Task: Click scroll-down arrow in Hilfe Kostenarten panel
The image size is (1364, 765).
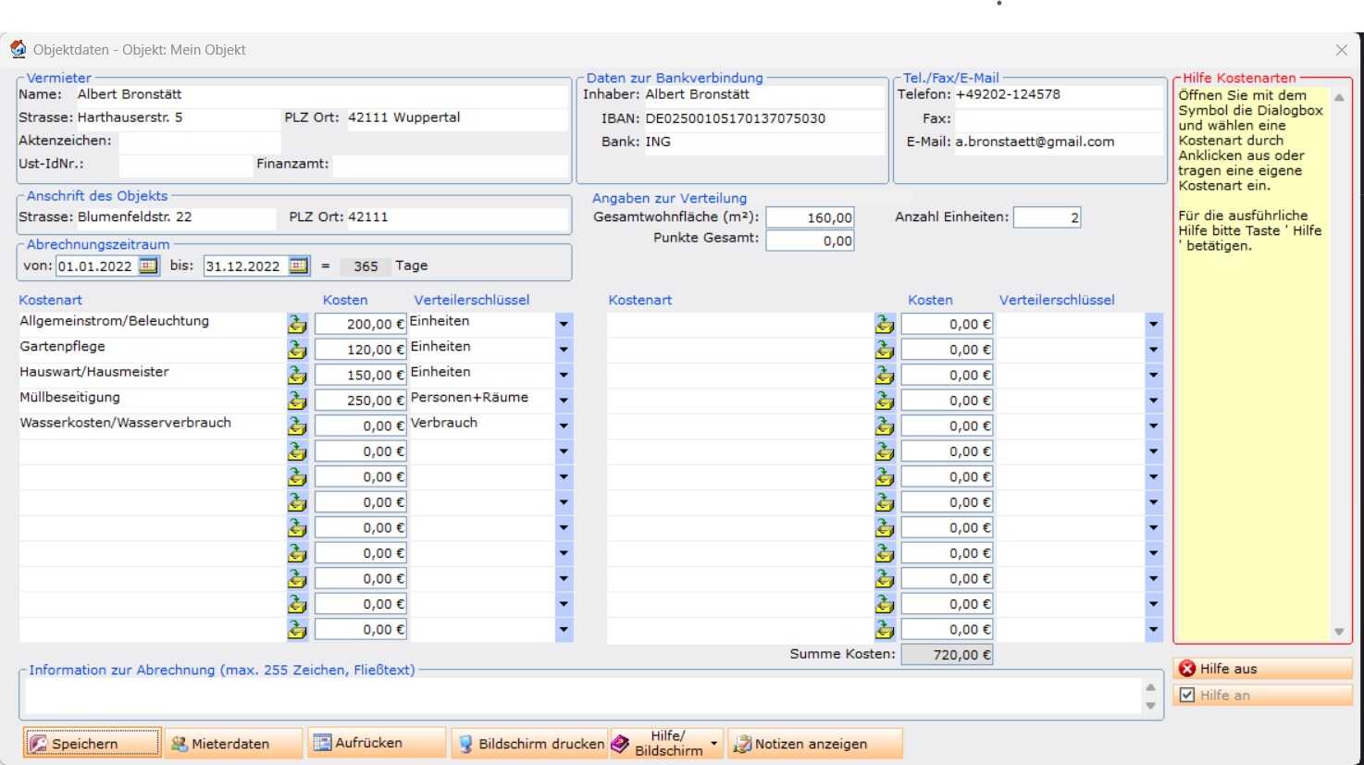Action: pos(1339,632)
